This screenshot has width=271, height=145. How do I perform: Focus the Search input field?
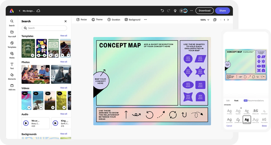tap(44, 28)
